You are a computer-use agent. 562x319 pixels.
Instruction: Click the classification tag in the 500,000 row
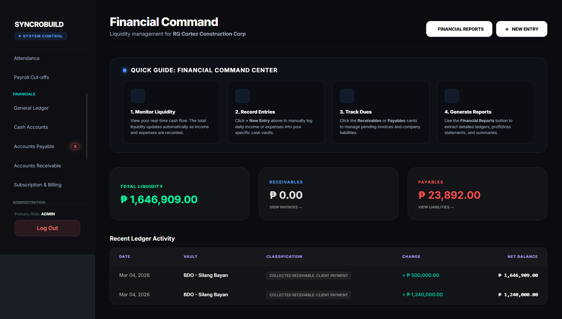(308, 276)
